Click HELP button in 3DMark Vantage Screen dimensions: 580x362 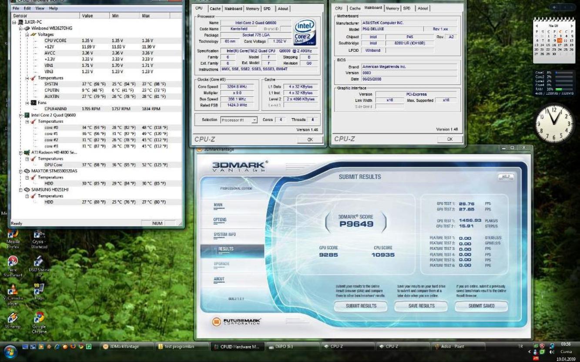[x=505, y=176]
